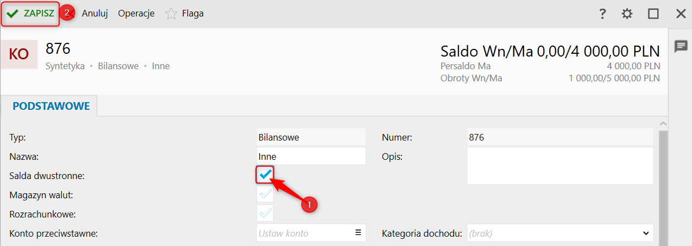Click the ZAPISZ save button
Image resolution: width=692 pixels, height=246 pixels.
point(30,13)
